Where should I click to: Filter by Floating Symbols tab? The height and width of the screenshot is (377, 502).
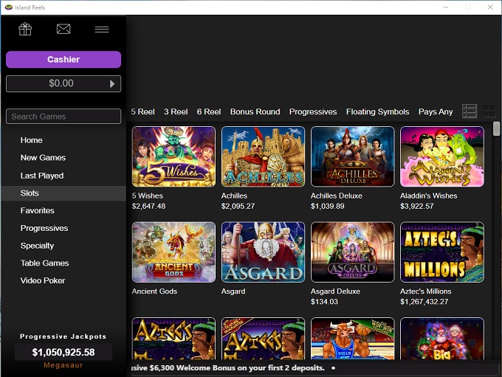point(378,111)
